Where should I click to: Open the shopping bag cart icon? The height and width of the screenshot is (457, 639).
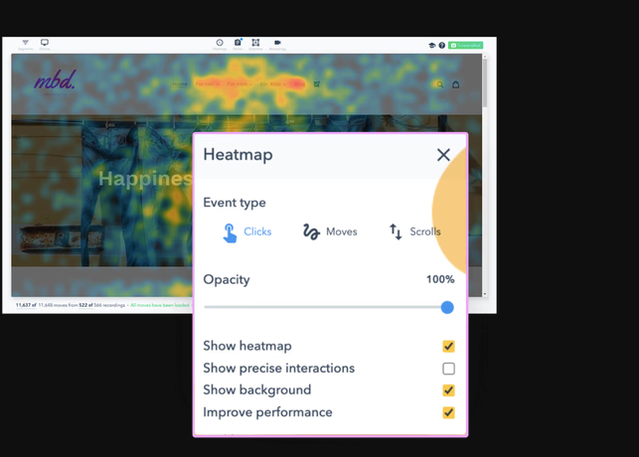pos(455,84)
